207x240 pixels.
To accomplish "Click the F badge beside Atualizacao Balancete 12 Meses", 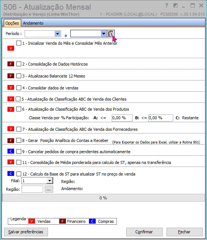I will (x=11, y=76).
